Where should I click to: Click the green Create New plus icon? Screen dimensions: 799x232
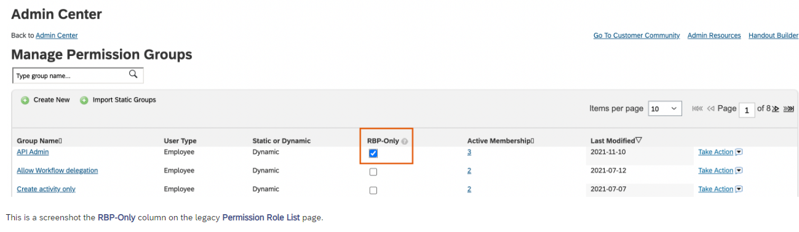tap(25, 100)
